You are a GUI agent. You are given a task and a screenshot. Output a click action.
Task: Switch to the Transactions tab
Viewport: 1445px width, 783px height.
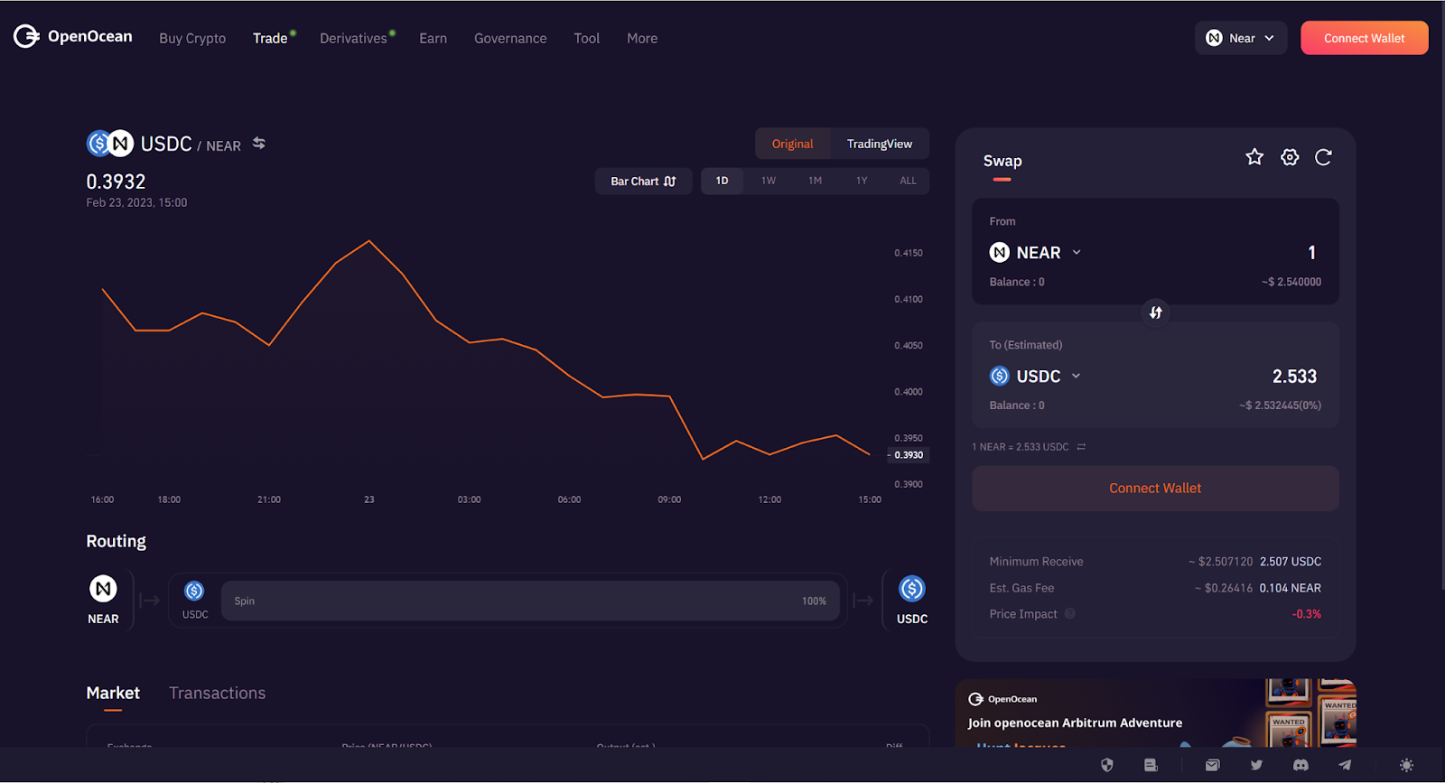tap(218, 693)
